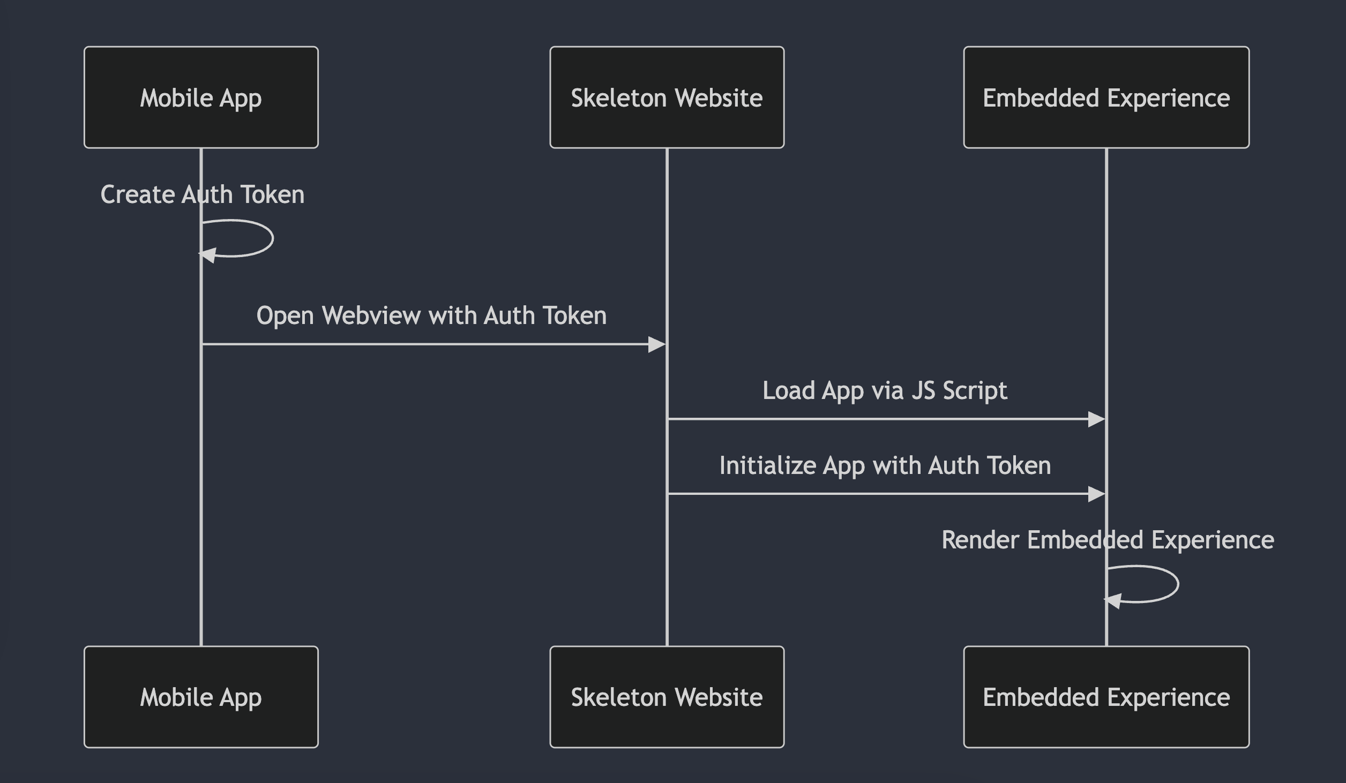Click arrowhead of the Initialize App message

(x=1096, y=494)
